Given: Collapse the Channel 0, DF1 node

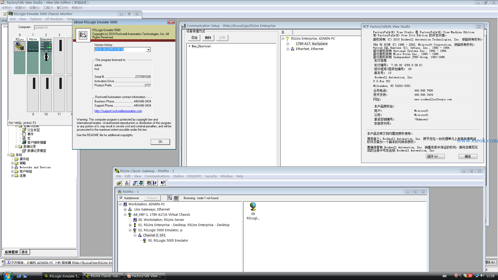Looking at the screenshot, I should click(x=135, y=235).
